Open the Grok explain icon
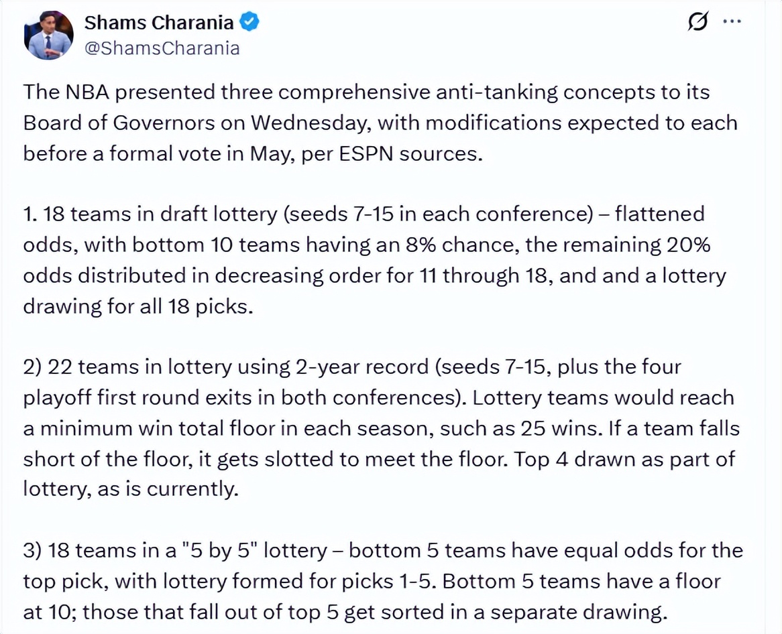782x634 pixels. [697, 23]
